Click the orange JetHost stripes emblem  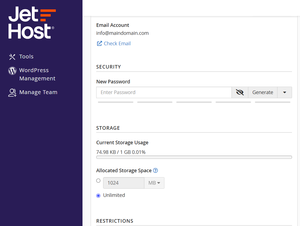point(48,15)
